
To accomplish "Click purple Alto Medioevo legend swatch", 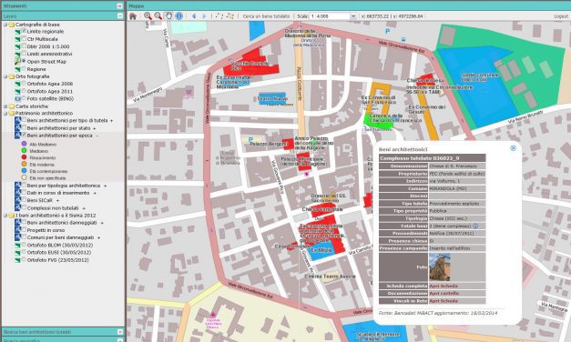I will tap(24, 144).
